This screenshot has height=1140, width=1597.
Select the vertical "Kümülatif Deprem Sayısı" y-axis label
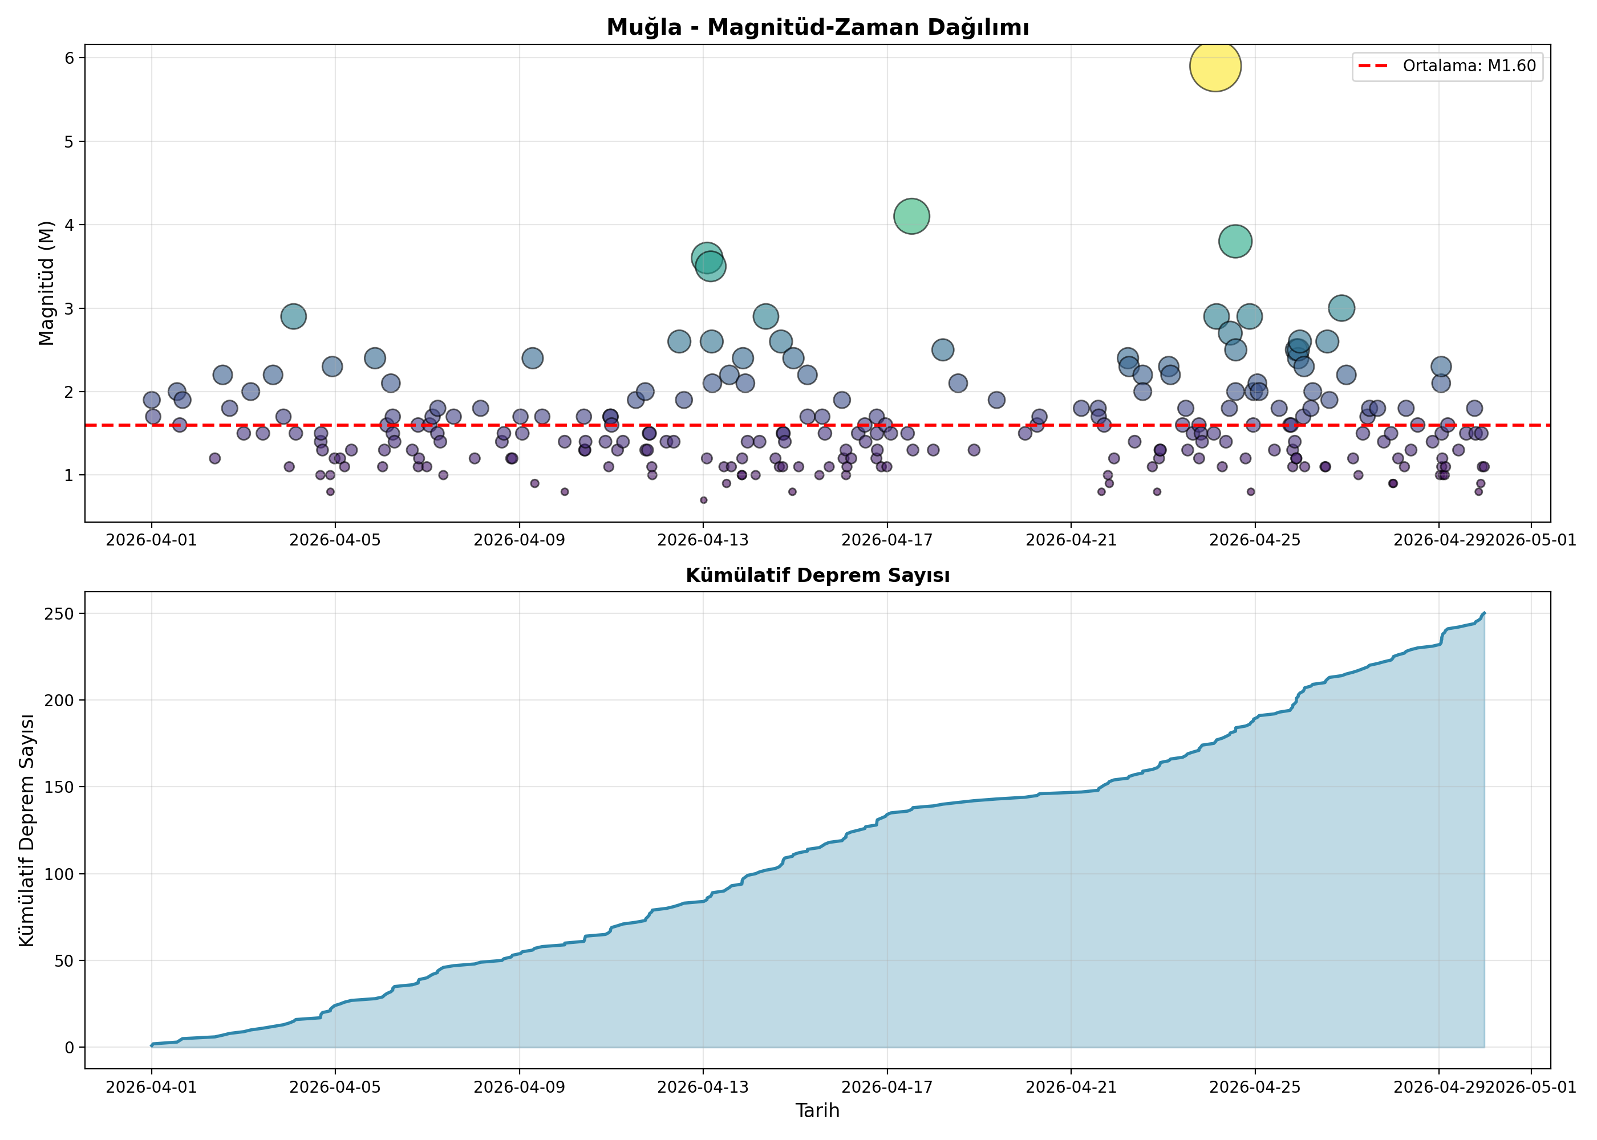click(x=27, y=830)
